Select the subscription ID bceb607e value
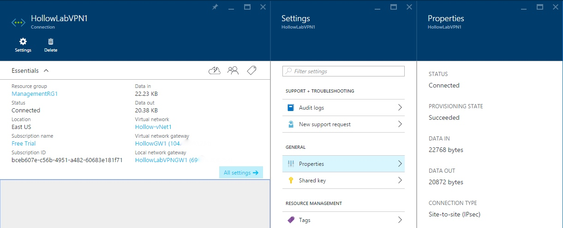Viewport: 563px width, 228px height. pyautogui.click(x=67, y=160)
